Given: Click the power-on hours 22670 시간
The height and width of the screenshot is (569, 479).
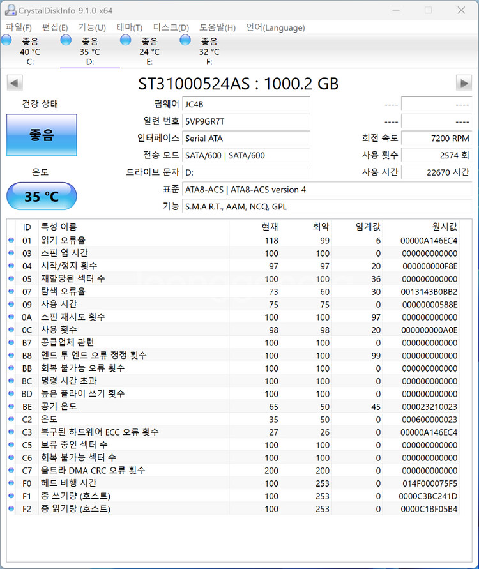Looking at the screenshot, I should (436, 172).
